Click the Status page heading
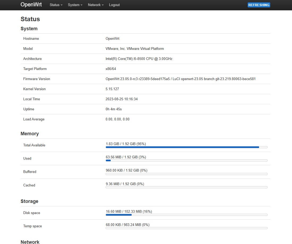Screen dimensions: 292x244 30,19
